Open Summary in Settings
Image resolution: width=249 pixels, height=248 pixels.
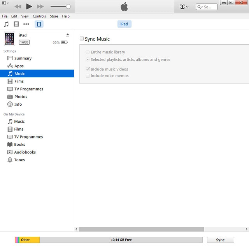[x=37, y=58]
